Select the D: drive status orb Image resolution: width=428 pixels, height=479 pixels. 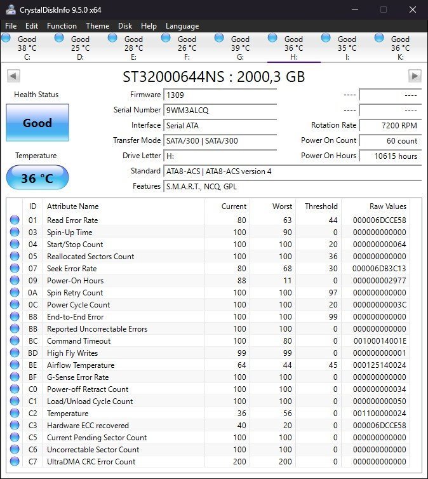tap(60, 38)
